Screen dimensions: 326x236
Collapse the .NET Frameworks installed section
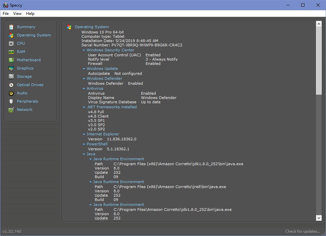pos(84,107)
